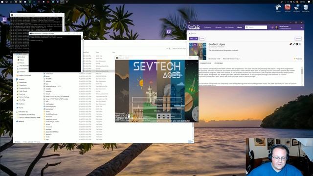
Task: Click the SevTech Ages modpack thumbnail in Twitch
Action: [x=198, y=51]
